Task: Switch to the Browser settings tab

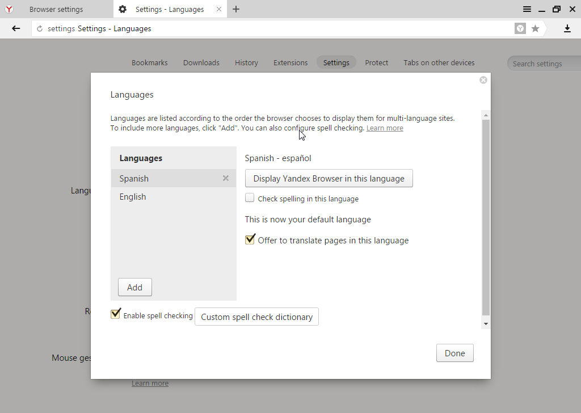Action: (56, 9)
